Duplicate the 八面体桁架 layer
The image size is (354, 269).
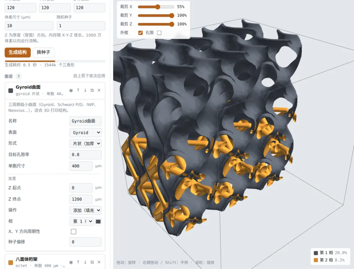92,262
